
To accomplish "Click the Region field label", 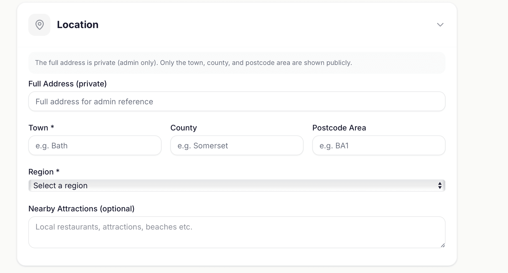I will pyautogui.click(x=41, y=172).
